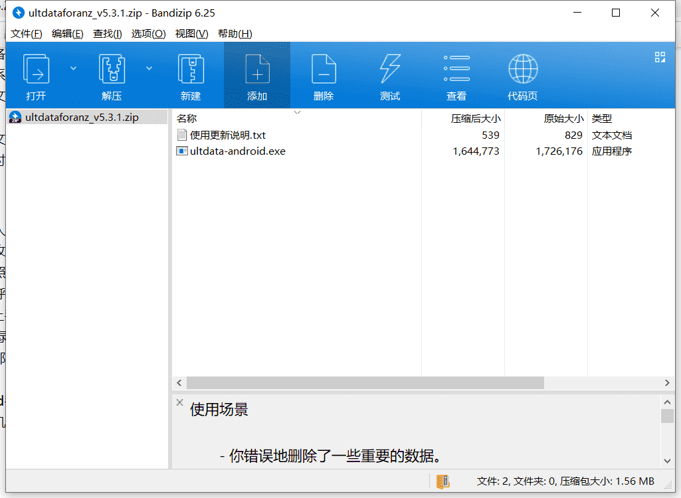The image size is (681, 498).
Task: Open the 编辑(E) menu
Action: [67, 34]
